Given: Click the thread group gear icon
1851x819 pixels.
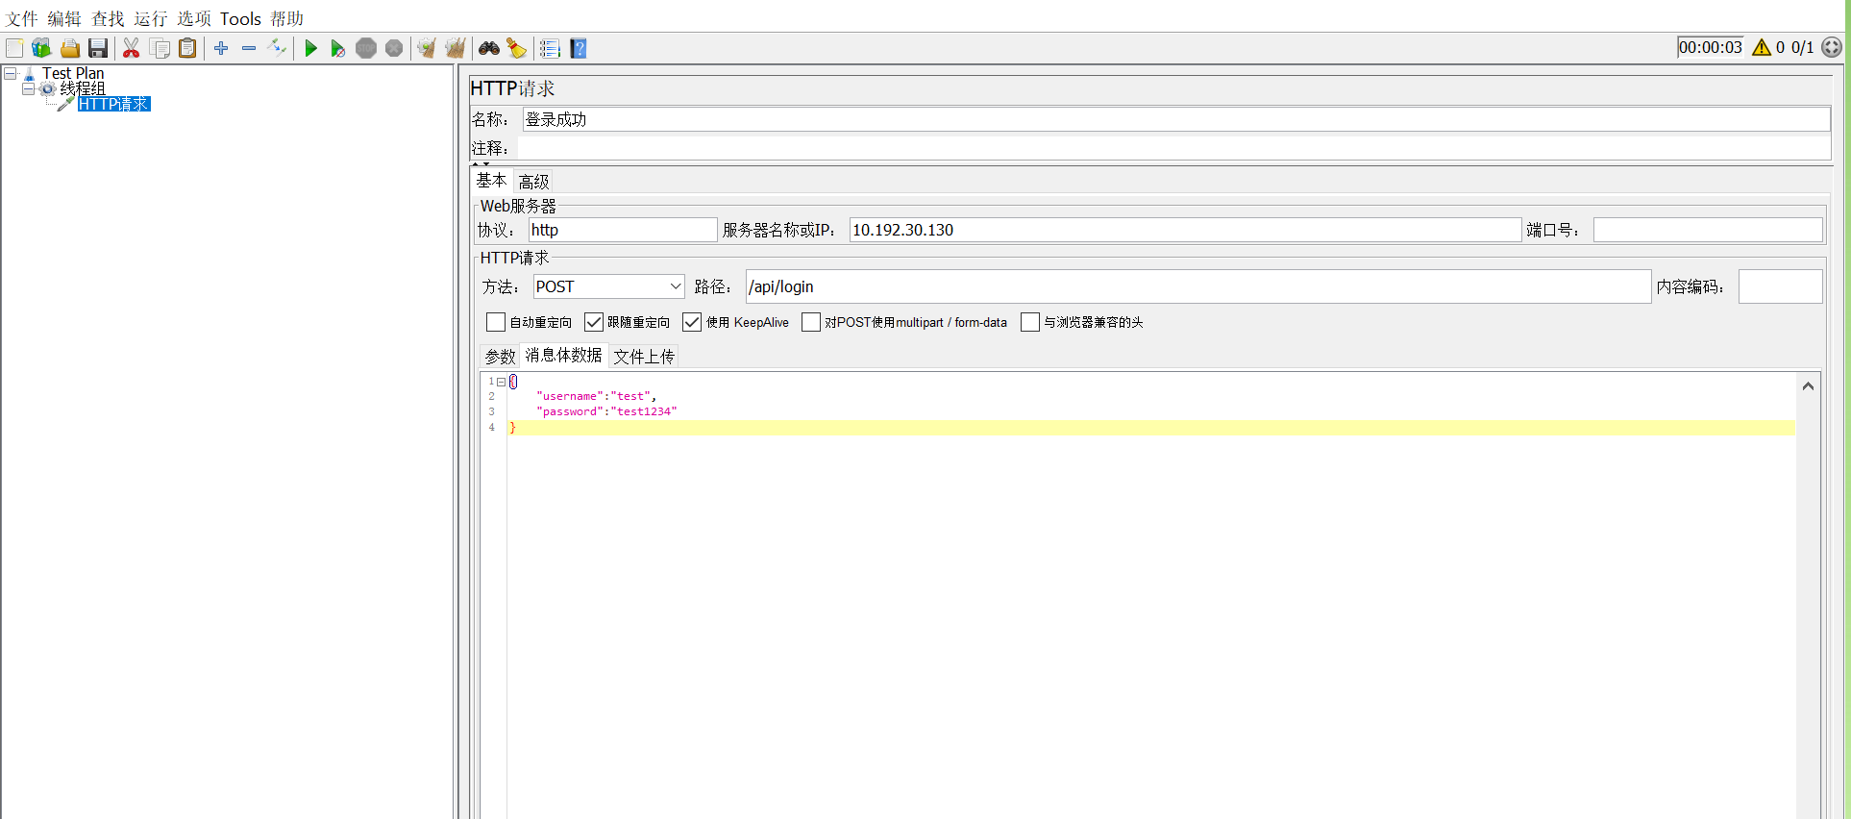Looking at the screenshot, I should pos(47,88).
